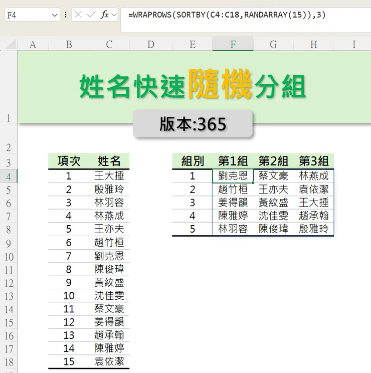
Task: Click 蔡文豪 in the name list
Action: 109,309
